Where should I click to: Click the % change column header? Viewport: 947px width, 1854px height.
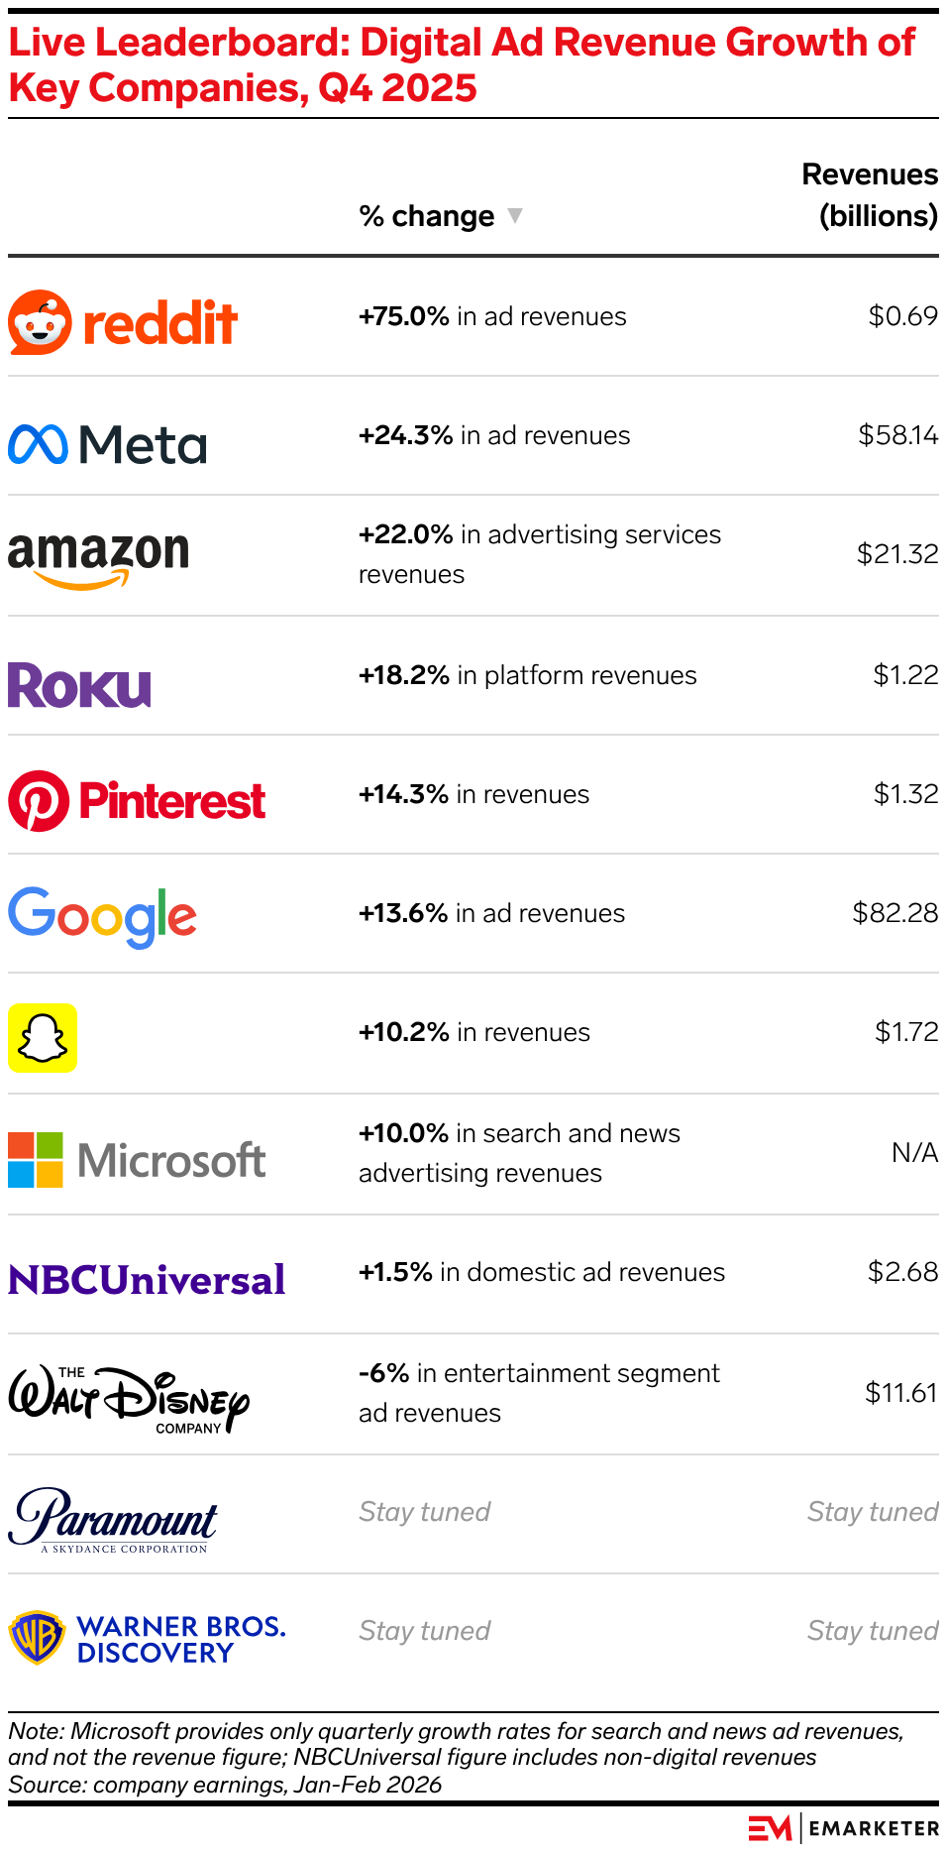coord(427,216)
